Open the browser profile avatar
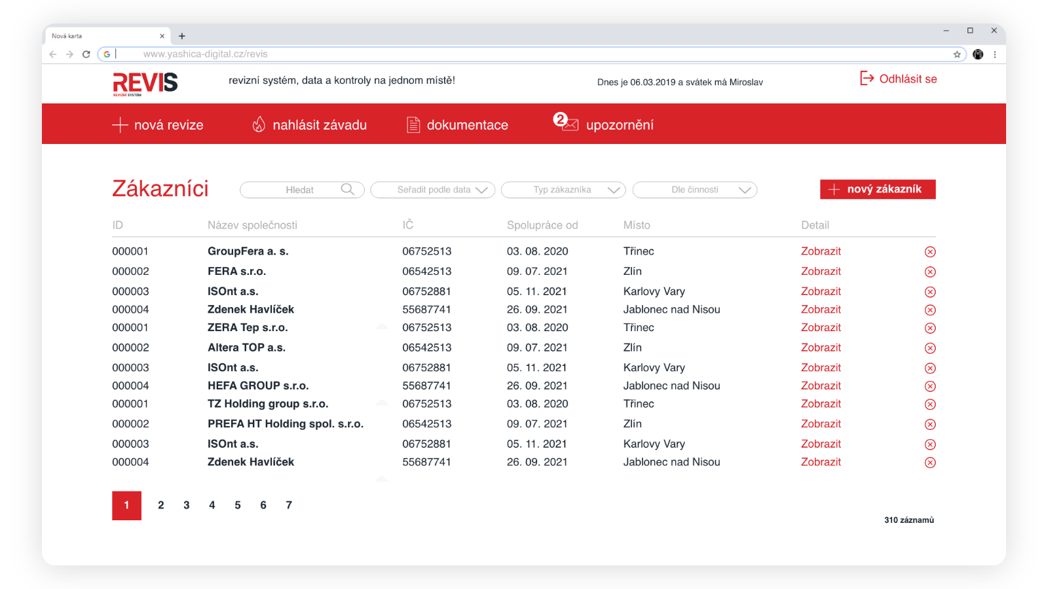Image resolution: width=1048 pixels, height=589 pixels. pyautogui.click(x=978, y=54)
